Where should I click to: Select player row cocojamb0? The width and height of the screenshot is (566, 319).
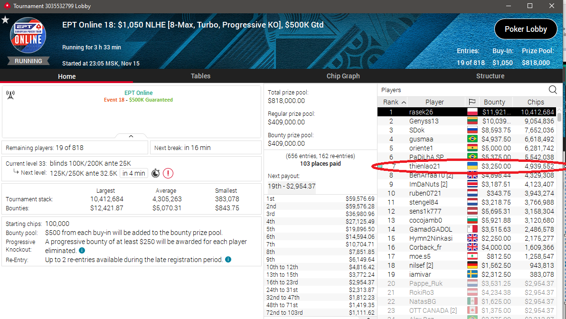(x=467, y=220)
